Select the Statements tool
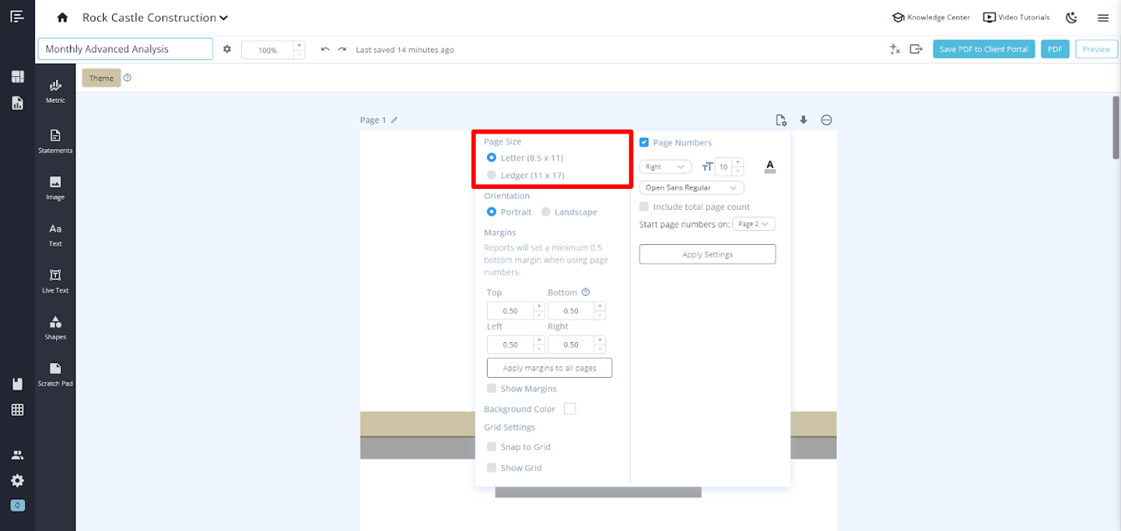Image resolution: width=1121 pixels, height=531 pixels. click(x=55, y=141)
